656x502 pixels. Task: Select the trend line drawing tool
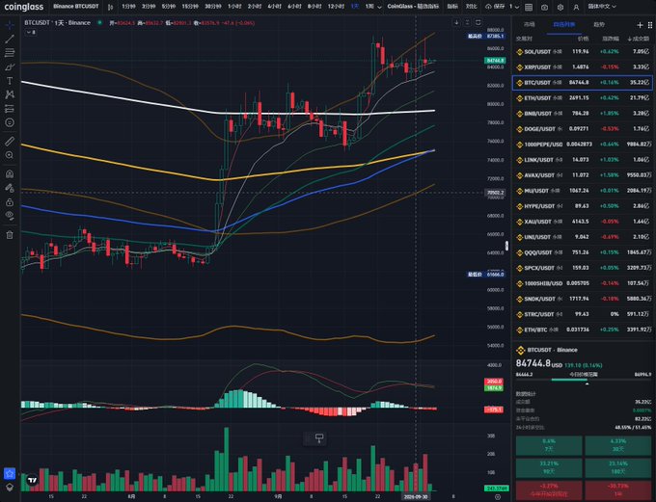10,39
